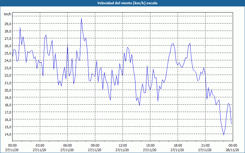
Task: Click the lowest wind speed dip near 23:00
Action: [224, 135]
